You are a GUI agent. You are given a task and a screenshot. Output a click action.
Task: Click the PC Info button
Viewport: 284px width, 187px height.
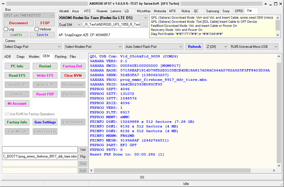pyautogui.click(x=17, y=66)
